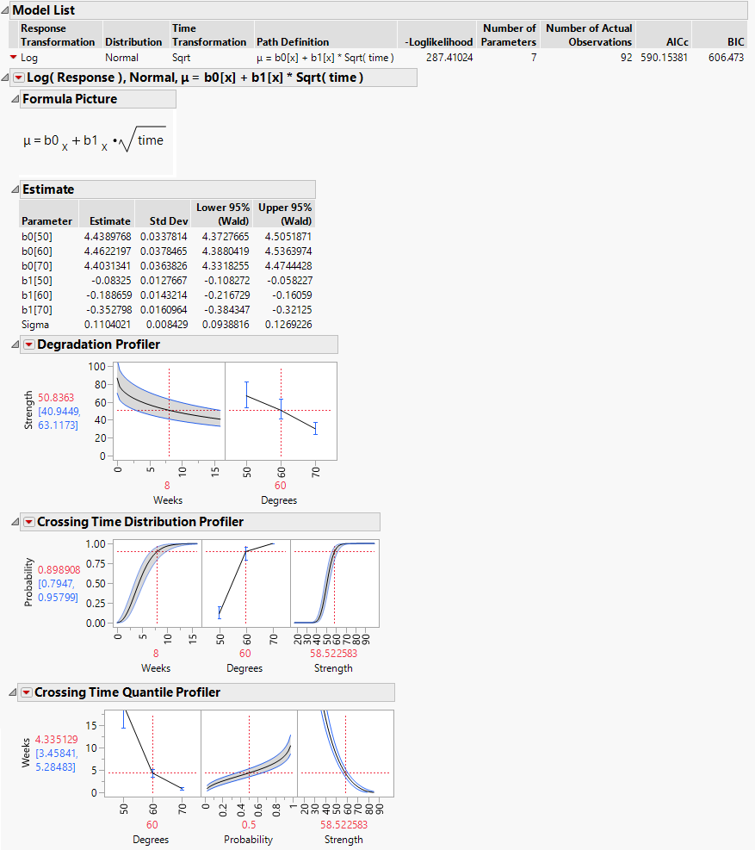The width and height of the screenshot is (755, 850).
Task: Open Crossing Time Quantile Profiler red menu
Action: (27, 692)
